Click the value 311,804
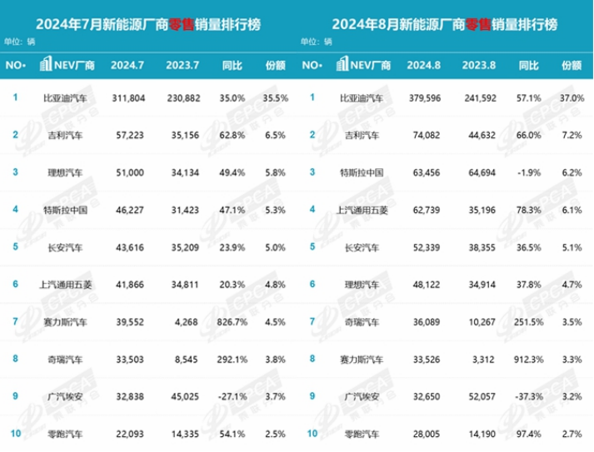The height and width of the screenshot is (452, 594). pos(128,98)
